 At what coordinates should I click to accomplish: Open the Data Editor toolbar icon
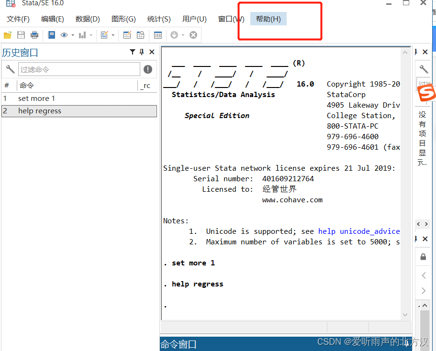coord(127,34)
